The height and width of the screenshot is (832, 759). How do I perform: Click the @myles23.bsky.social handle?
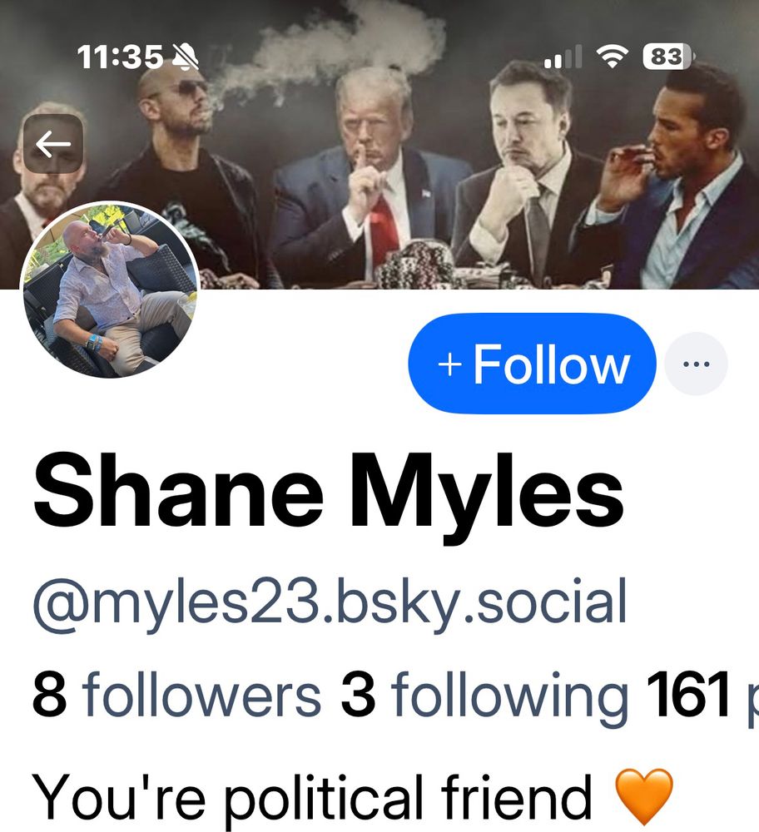point(330,603)
